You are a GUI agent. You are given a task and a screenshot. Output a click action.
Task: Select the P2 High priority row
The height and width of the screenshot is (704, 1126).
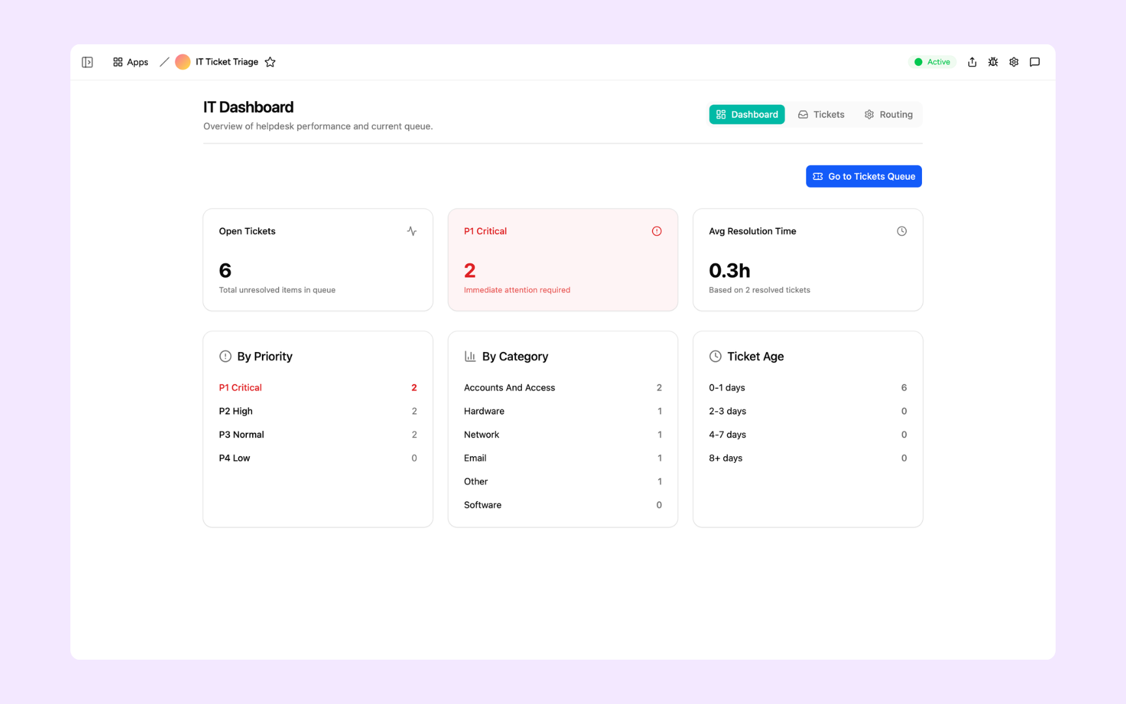(318, 411)
